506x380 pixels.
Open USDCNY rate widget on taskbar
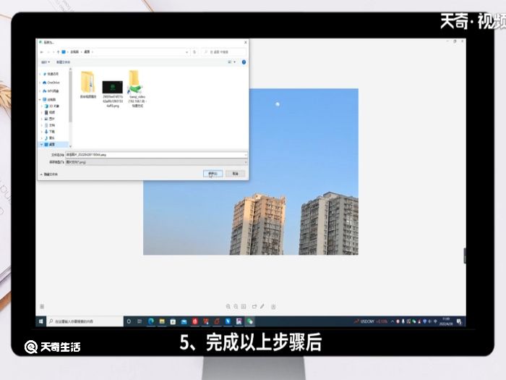pyautogui.click(x=370, y=321)
